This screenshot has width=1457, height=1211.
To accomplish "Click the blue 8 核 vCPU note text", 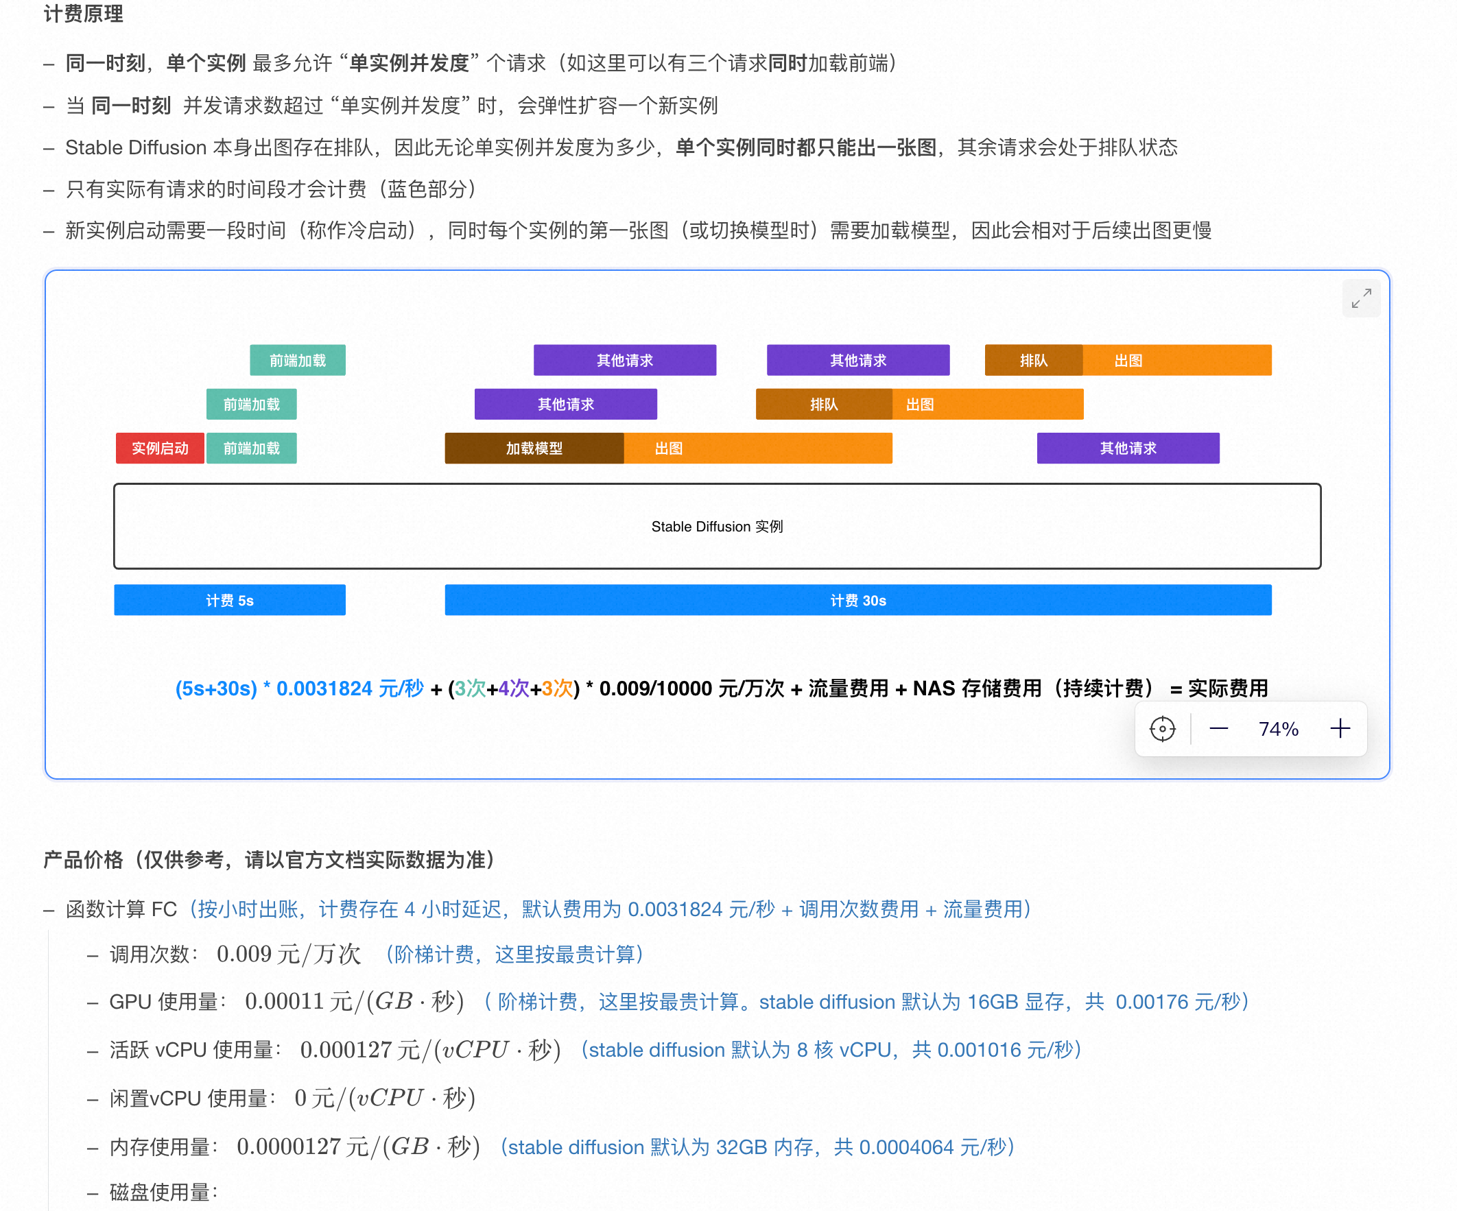I will pyautogui.click(x=831, y=1050).
